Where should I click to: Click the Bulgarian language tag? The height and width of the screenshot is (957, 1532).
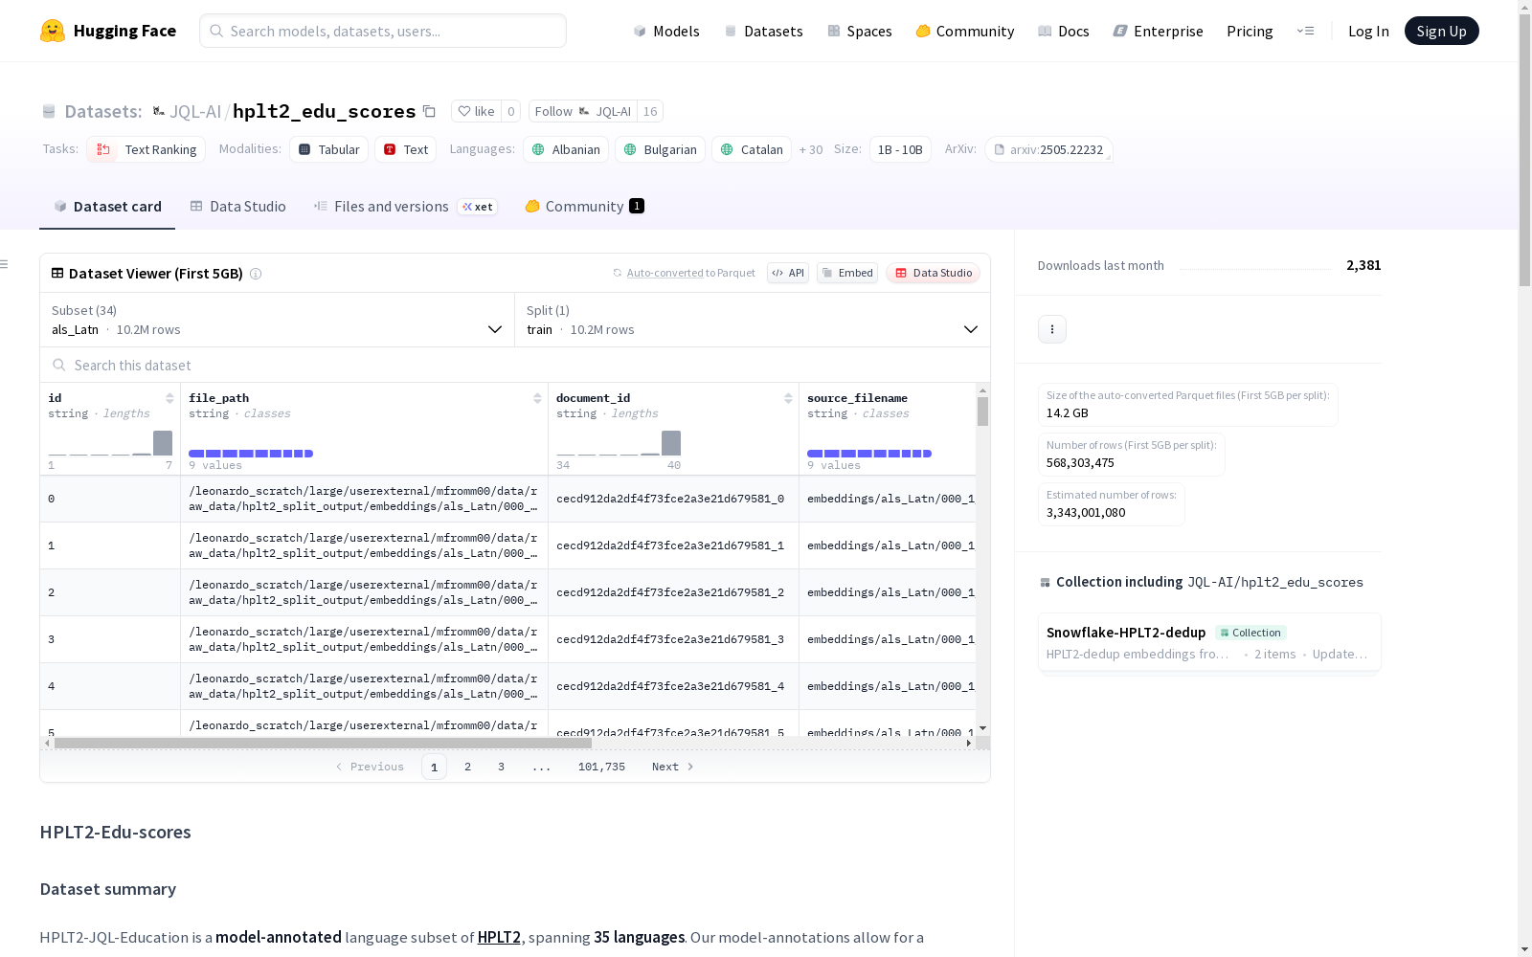(x=661, y=149)
